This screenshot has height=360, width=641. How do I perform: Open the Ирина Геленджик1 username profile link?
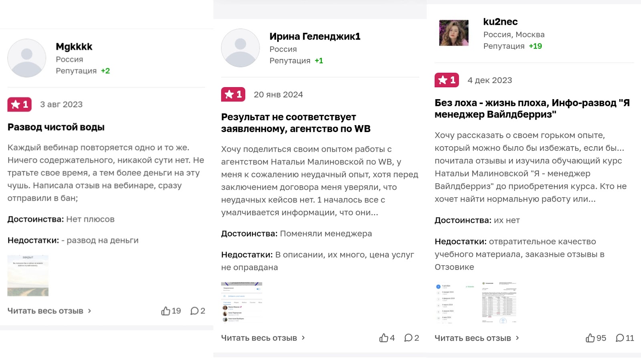click(x=315, y=36)
